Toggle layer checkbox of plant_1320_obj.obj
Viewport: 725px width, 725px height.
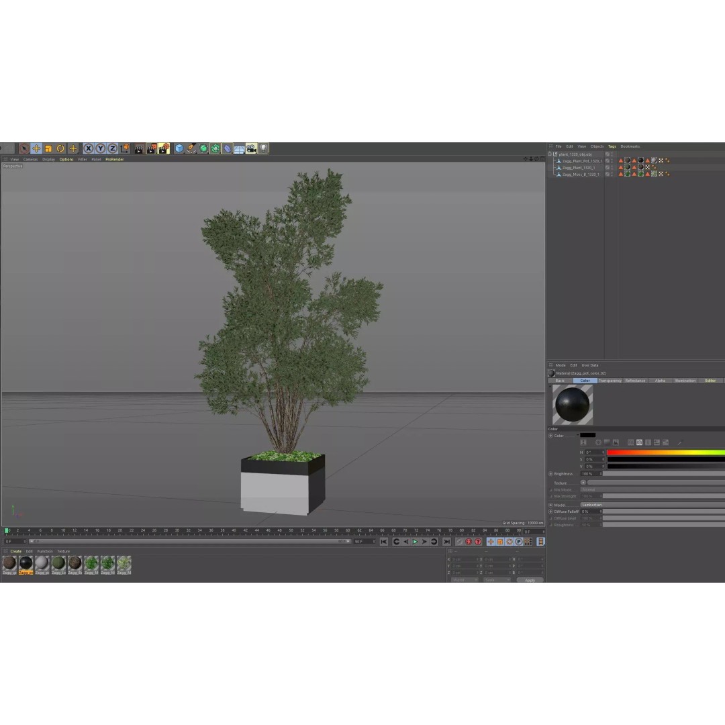click(x=608, y=154)
